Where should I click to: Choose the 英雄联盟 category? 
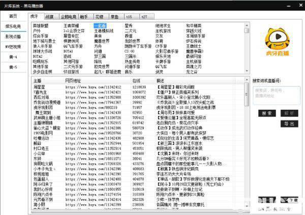pos(41,26)
